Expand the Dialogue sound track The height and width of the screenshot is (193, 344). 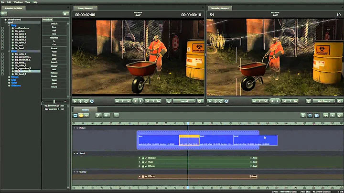140,158
